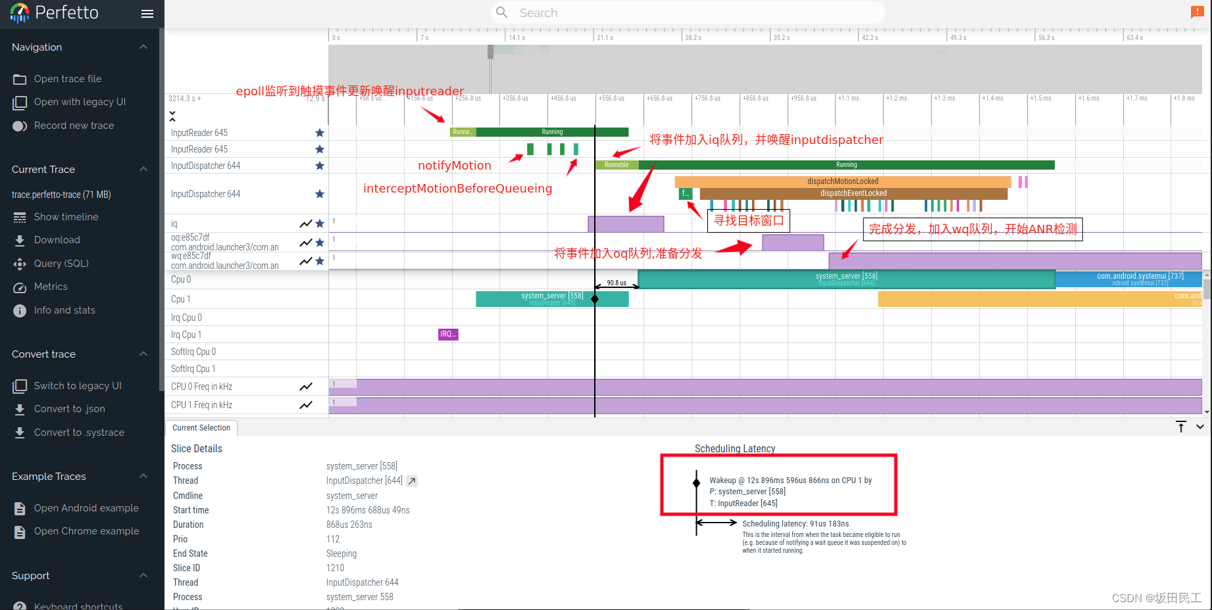Select the dispatchMotionLocked slice

coord(843,181)
